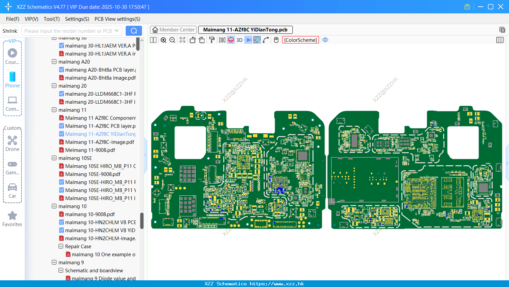Screen dimensions: 509x287
Task: Select the paint roller highlight tool
Action: pyautogui.click(x=212, y=40)
